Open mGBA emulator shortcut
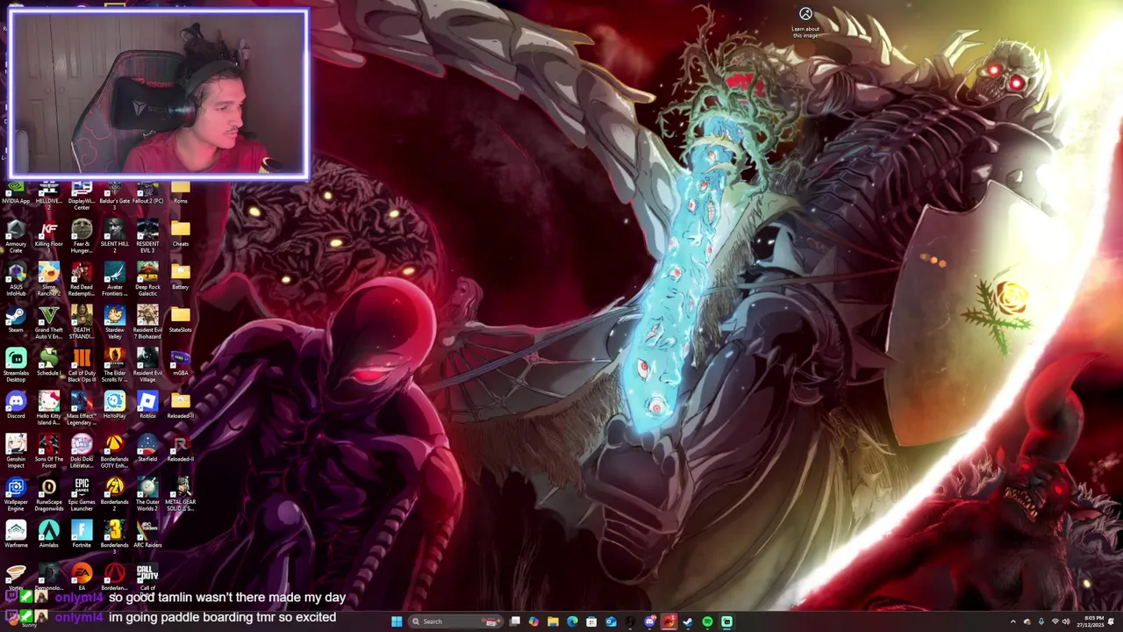The width and height of the screenshot is (1123, 632). point(180,363)
